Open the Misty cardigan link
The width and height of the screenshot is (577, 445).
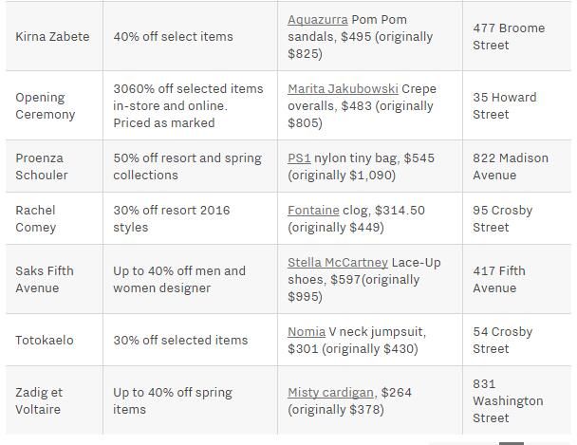(330, 393)
